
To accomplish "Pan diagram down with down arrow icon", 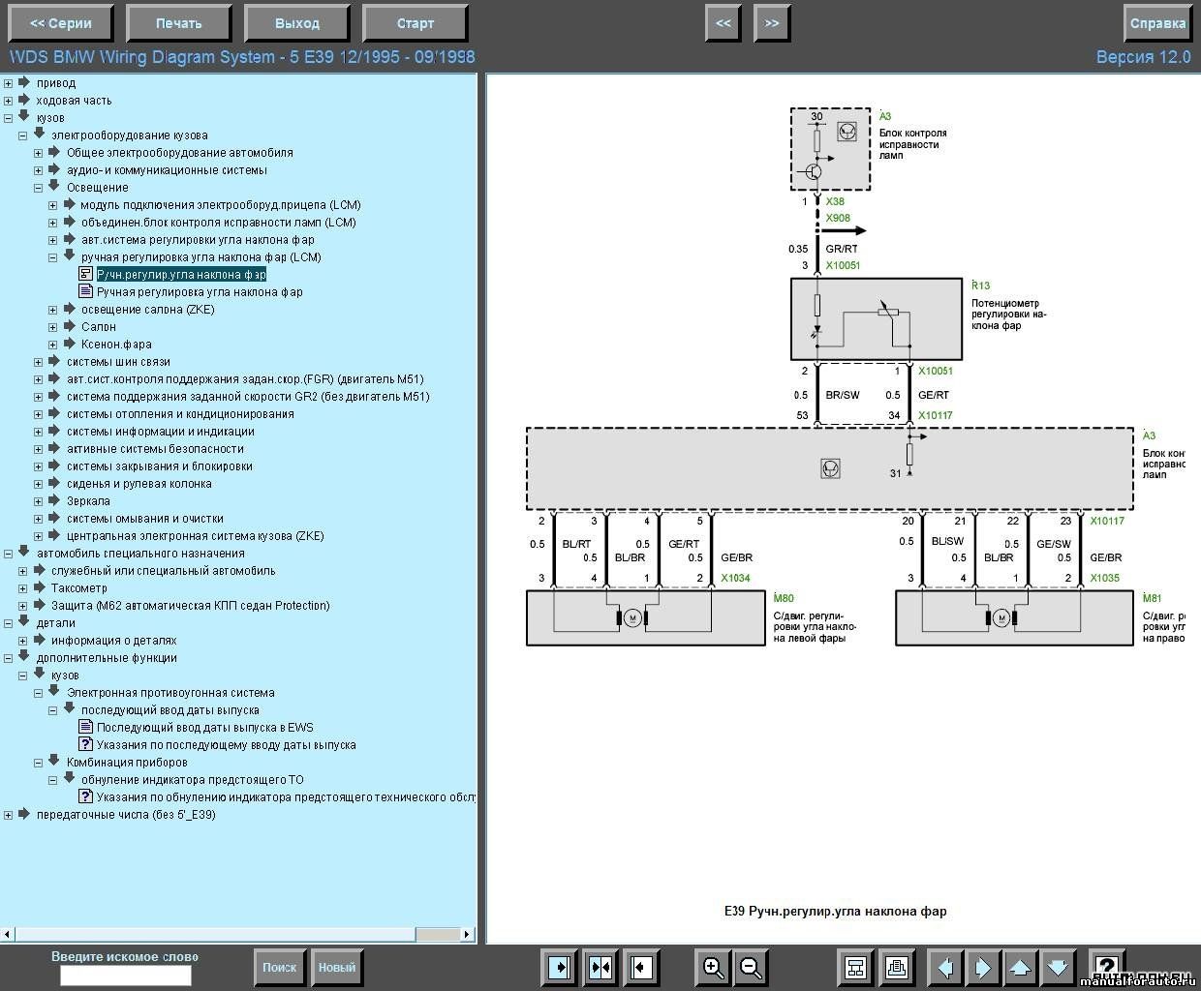I will 1058,967.
